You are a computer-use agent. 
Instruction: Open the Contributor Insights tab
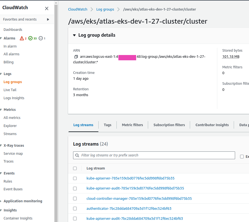point(212,125)
